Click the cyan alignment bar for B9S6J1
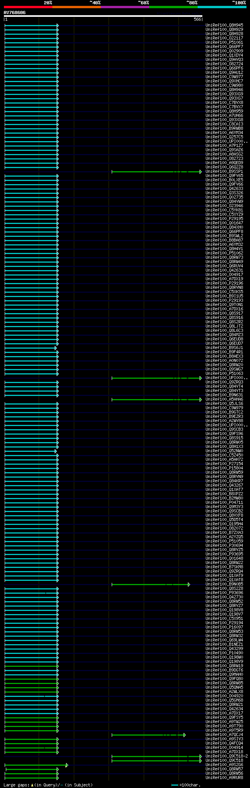 tap(30, 348)
